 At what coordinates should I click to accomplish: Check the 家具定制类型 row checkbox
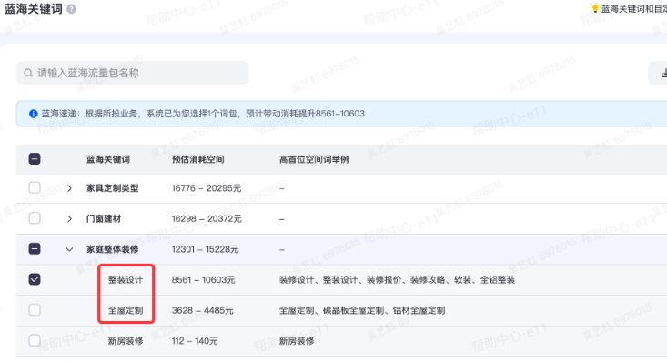[35, 187]
